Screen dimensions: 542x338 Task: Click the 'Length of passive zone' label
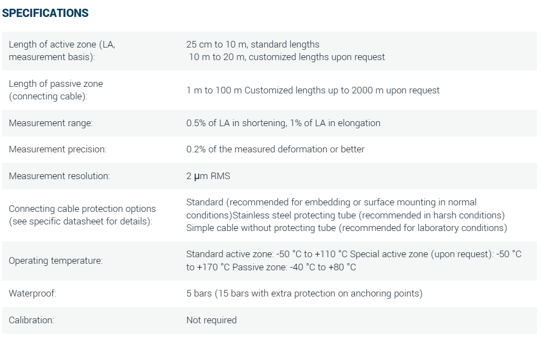56,84
